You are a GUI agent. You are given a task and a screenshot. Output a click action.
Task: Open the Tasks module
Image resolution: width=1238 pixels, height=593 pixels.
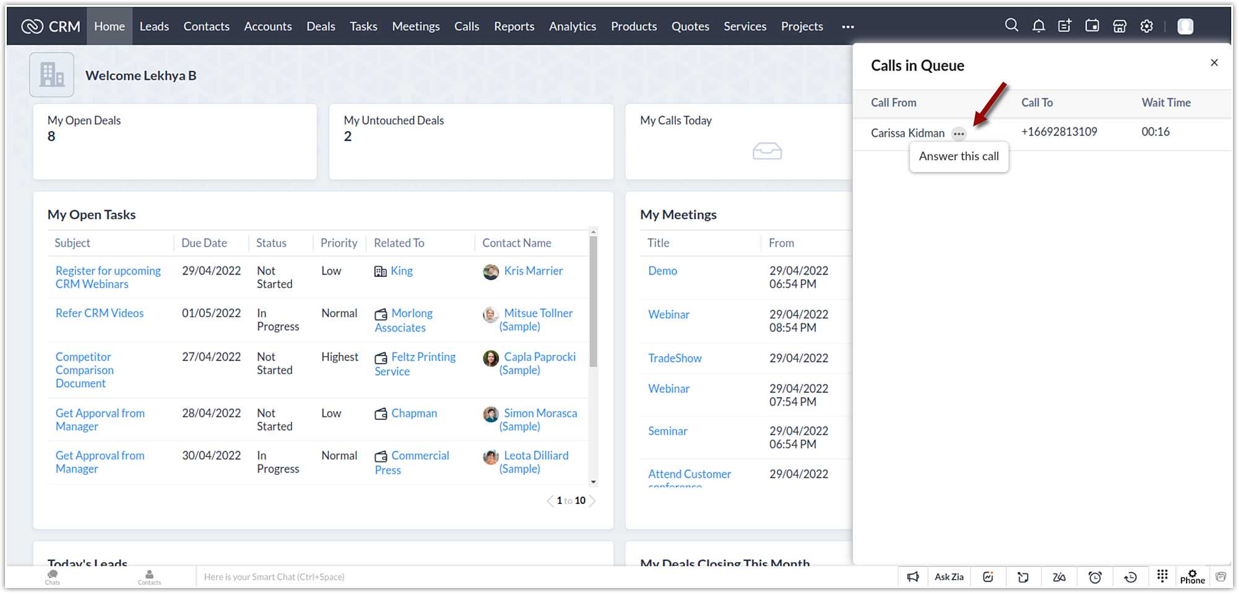[x=363, y=27]
